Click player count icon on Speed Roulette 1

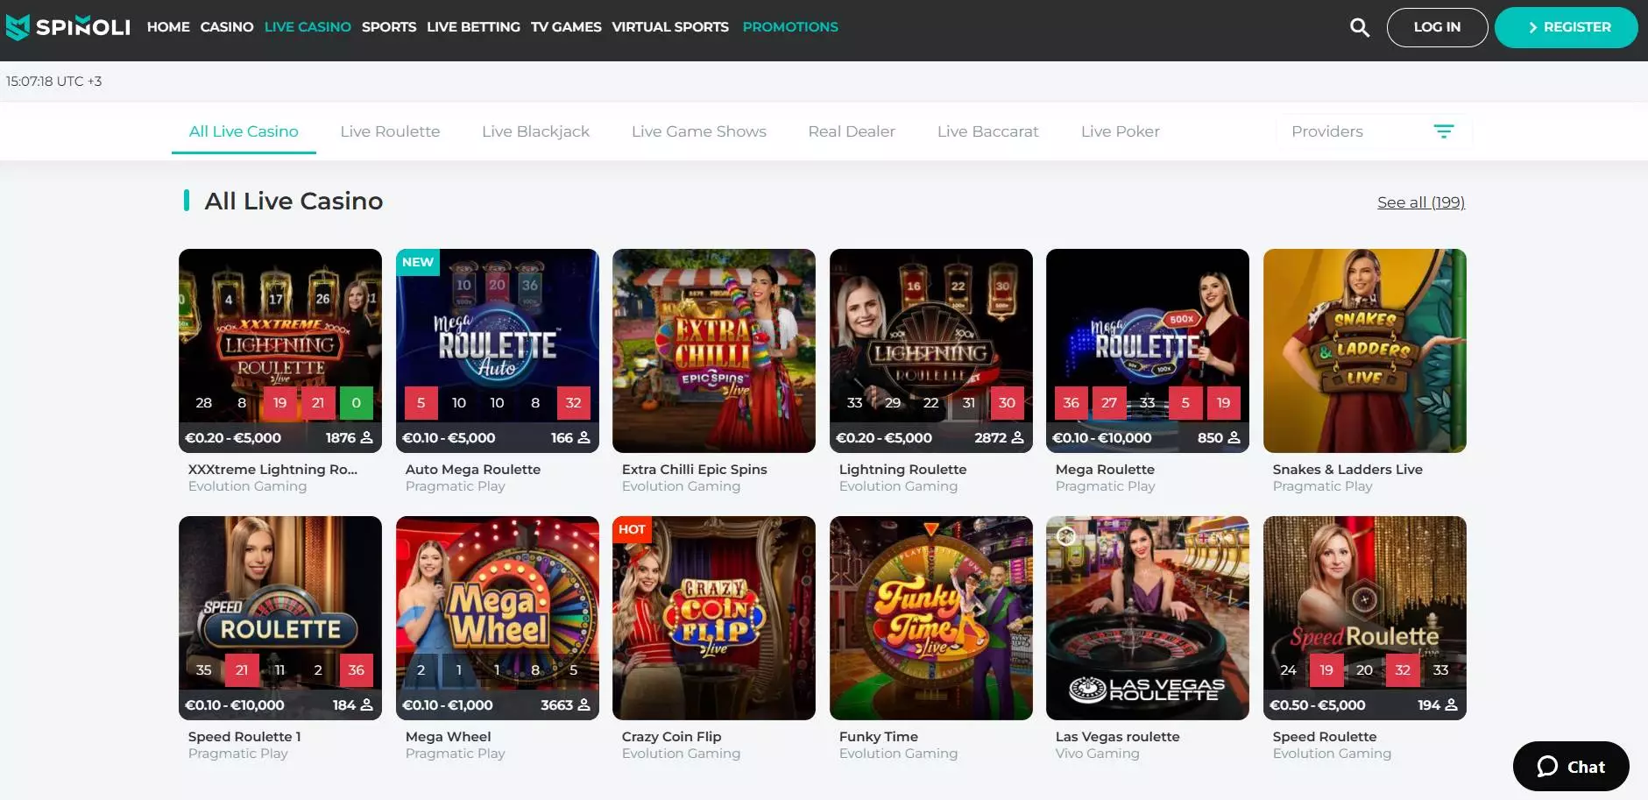pos(367,704)
